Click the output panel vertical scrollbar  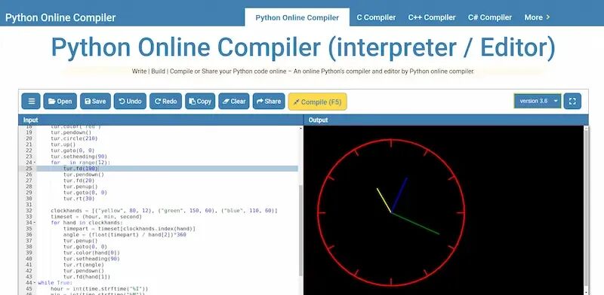tap(587, 208)
